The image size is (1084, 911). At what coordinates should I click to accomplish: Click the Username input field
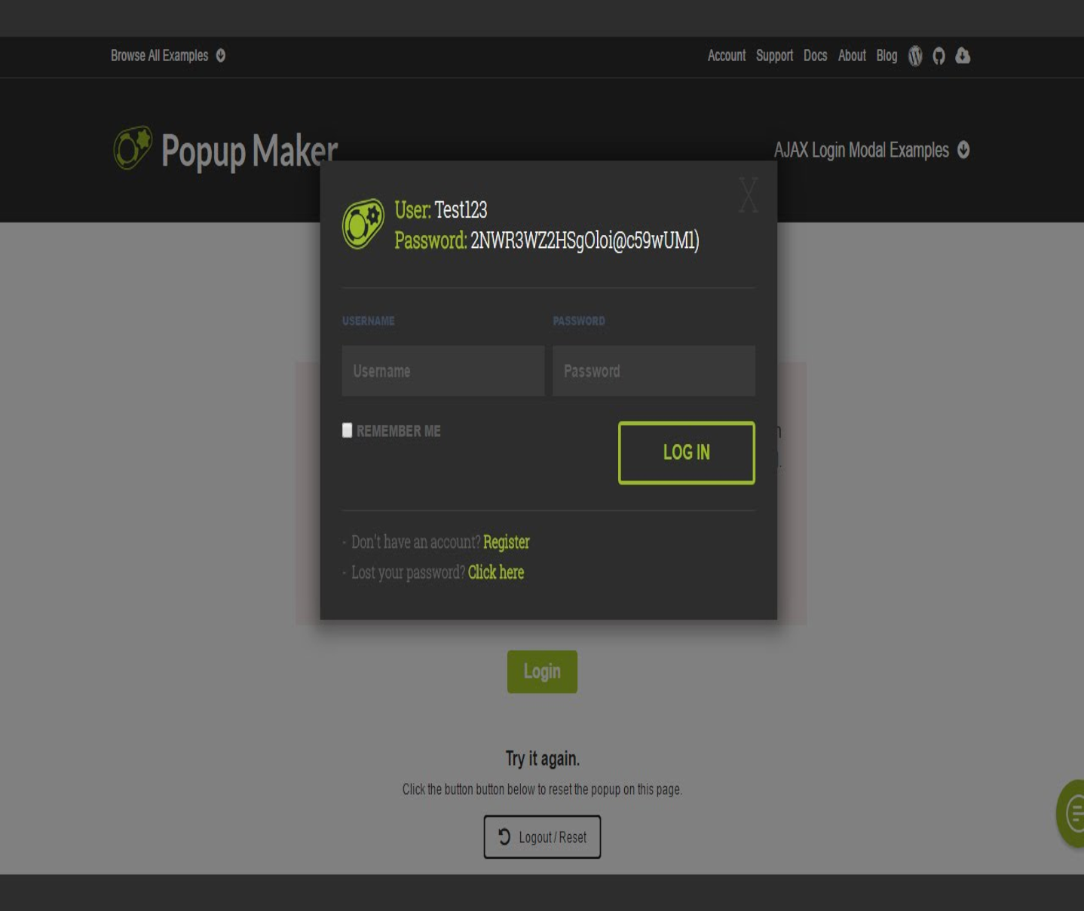click(x=443, y=371)
